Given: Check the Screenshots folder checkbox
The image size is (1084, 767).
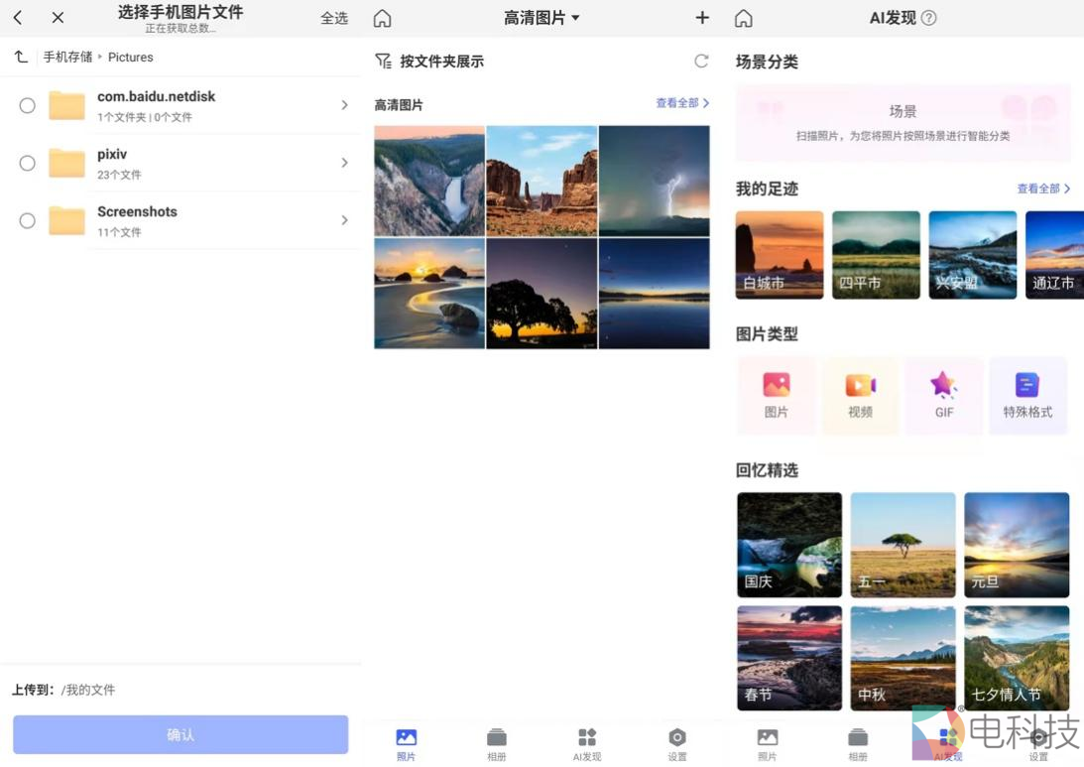Looking at the screenshot, I should click(x=27, y=220).
